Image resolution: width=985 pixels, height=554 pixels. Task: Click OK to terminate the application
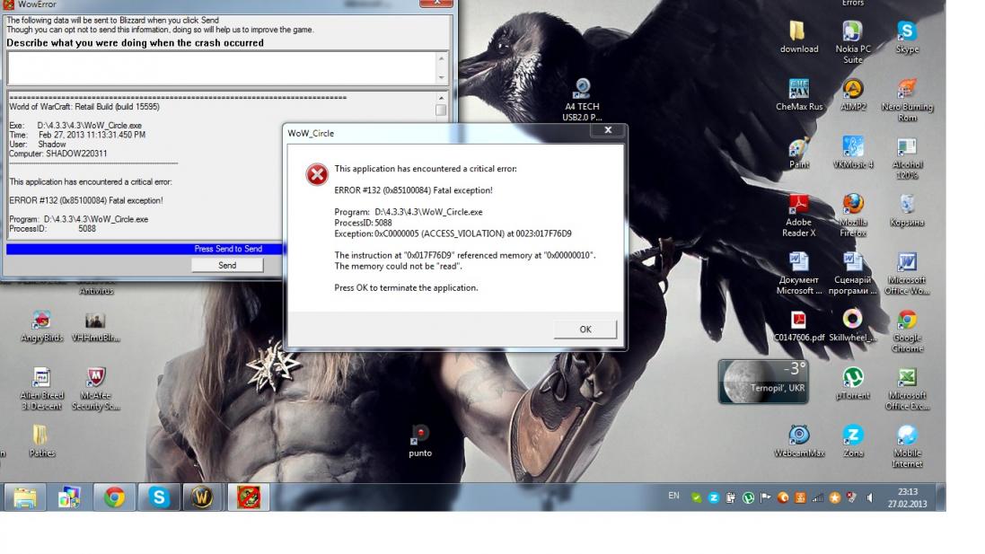pyautogui.click(x=585, y=330)
